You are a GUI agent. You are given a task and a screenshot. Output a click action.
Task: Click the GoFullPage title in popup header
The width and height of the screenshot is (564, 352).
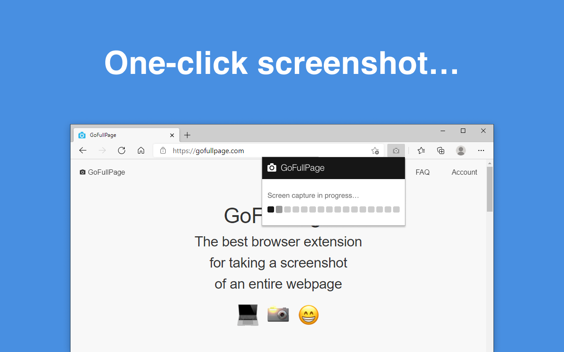[303, 168]
